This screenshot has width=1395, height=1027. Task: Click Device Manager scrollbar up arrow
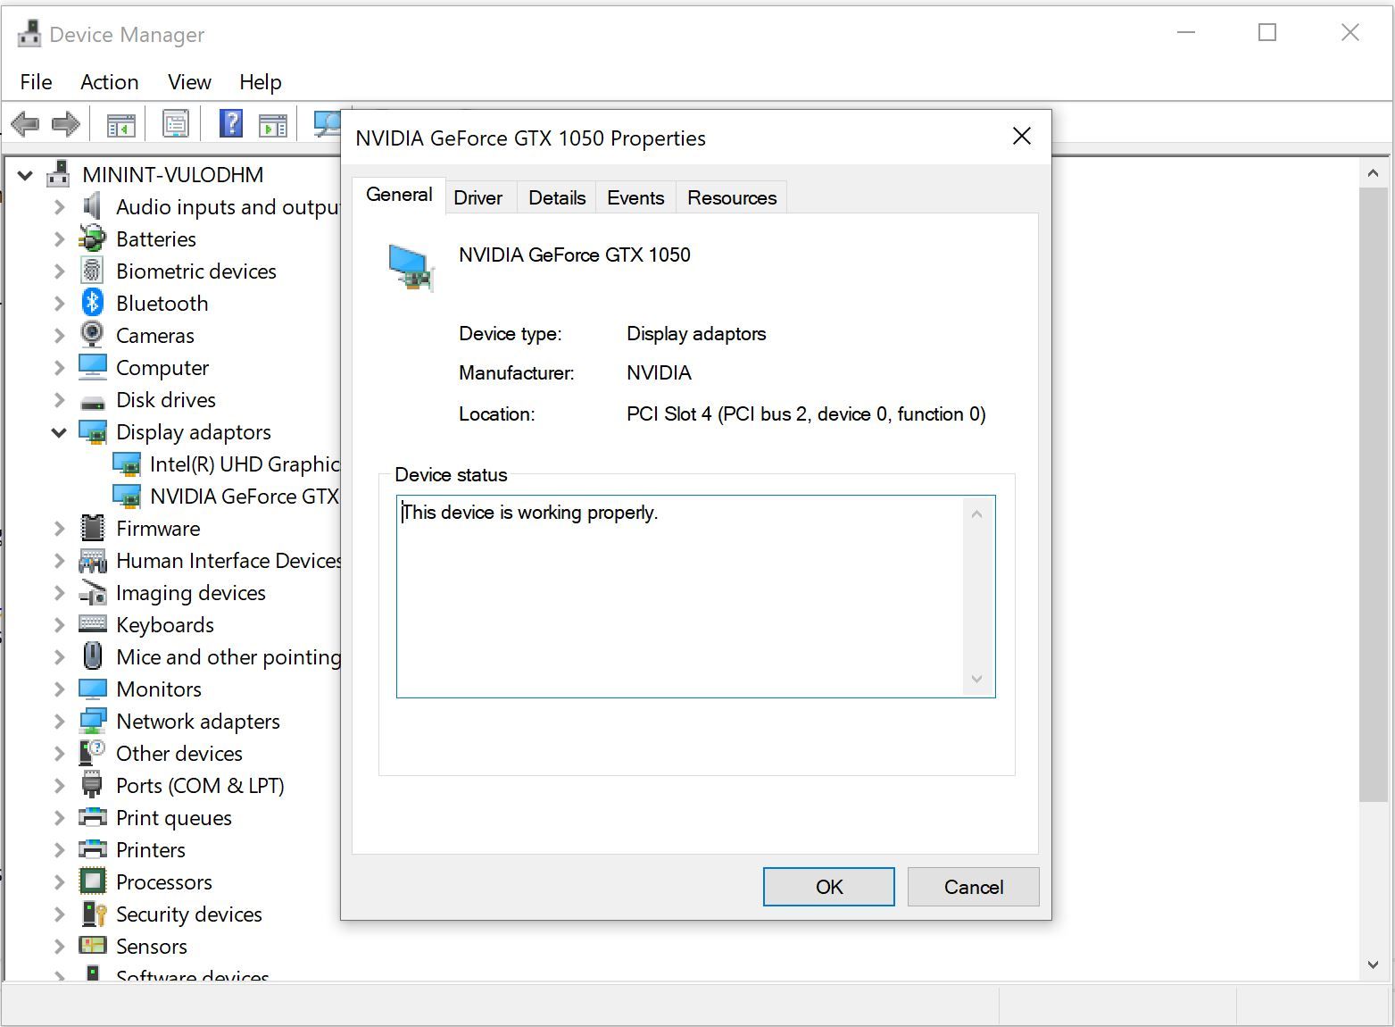[1373, 172]
